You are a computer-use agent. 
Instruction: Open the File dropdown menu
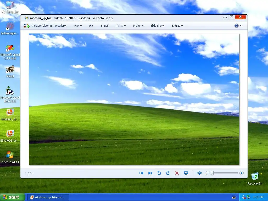click(78, 26)
